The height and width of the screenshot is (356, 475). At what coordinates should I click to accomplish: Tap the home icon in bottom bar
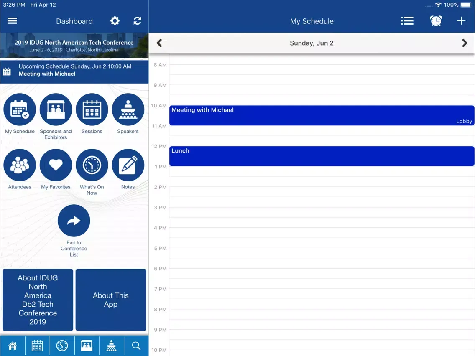pos(13,346)
